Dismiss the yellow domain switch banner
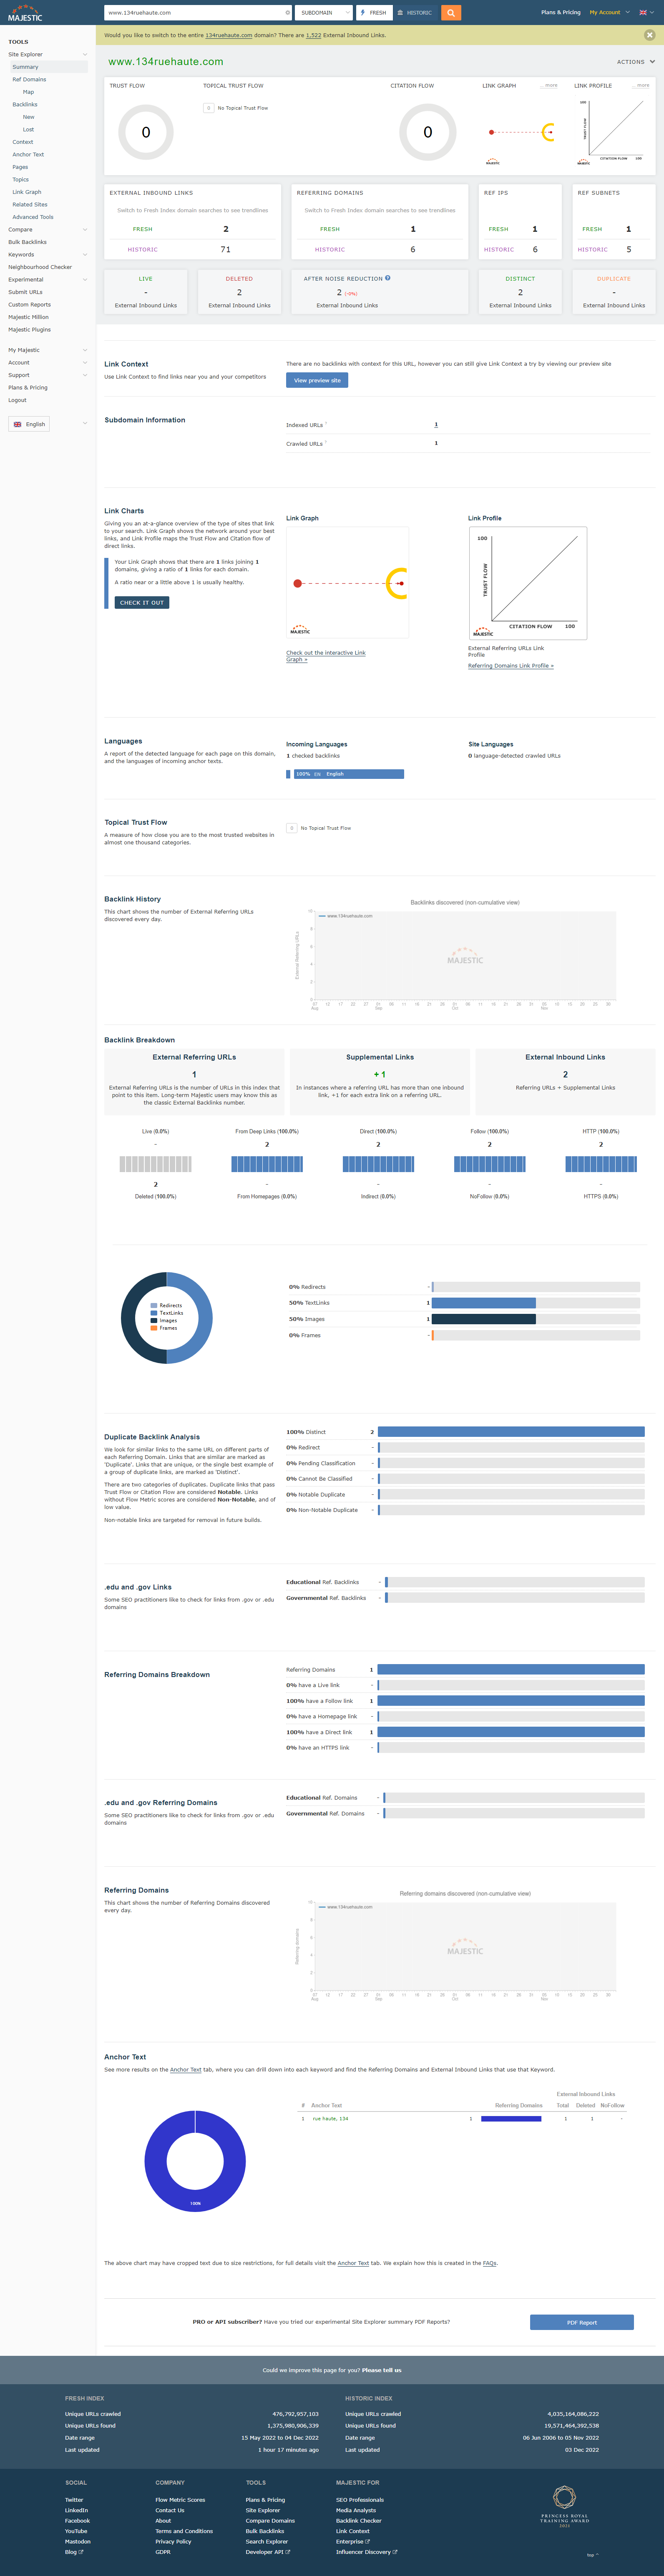 649,35
